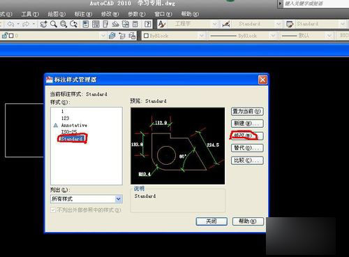This screenshot has height=257, width=349.
Task: Open the layer 0 dropdown list
Action: click(x=103, y=36)
